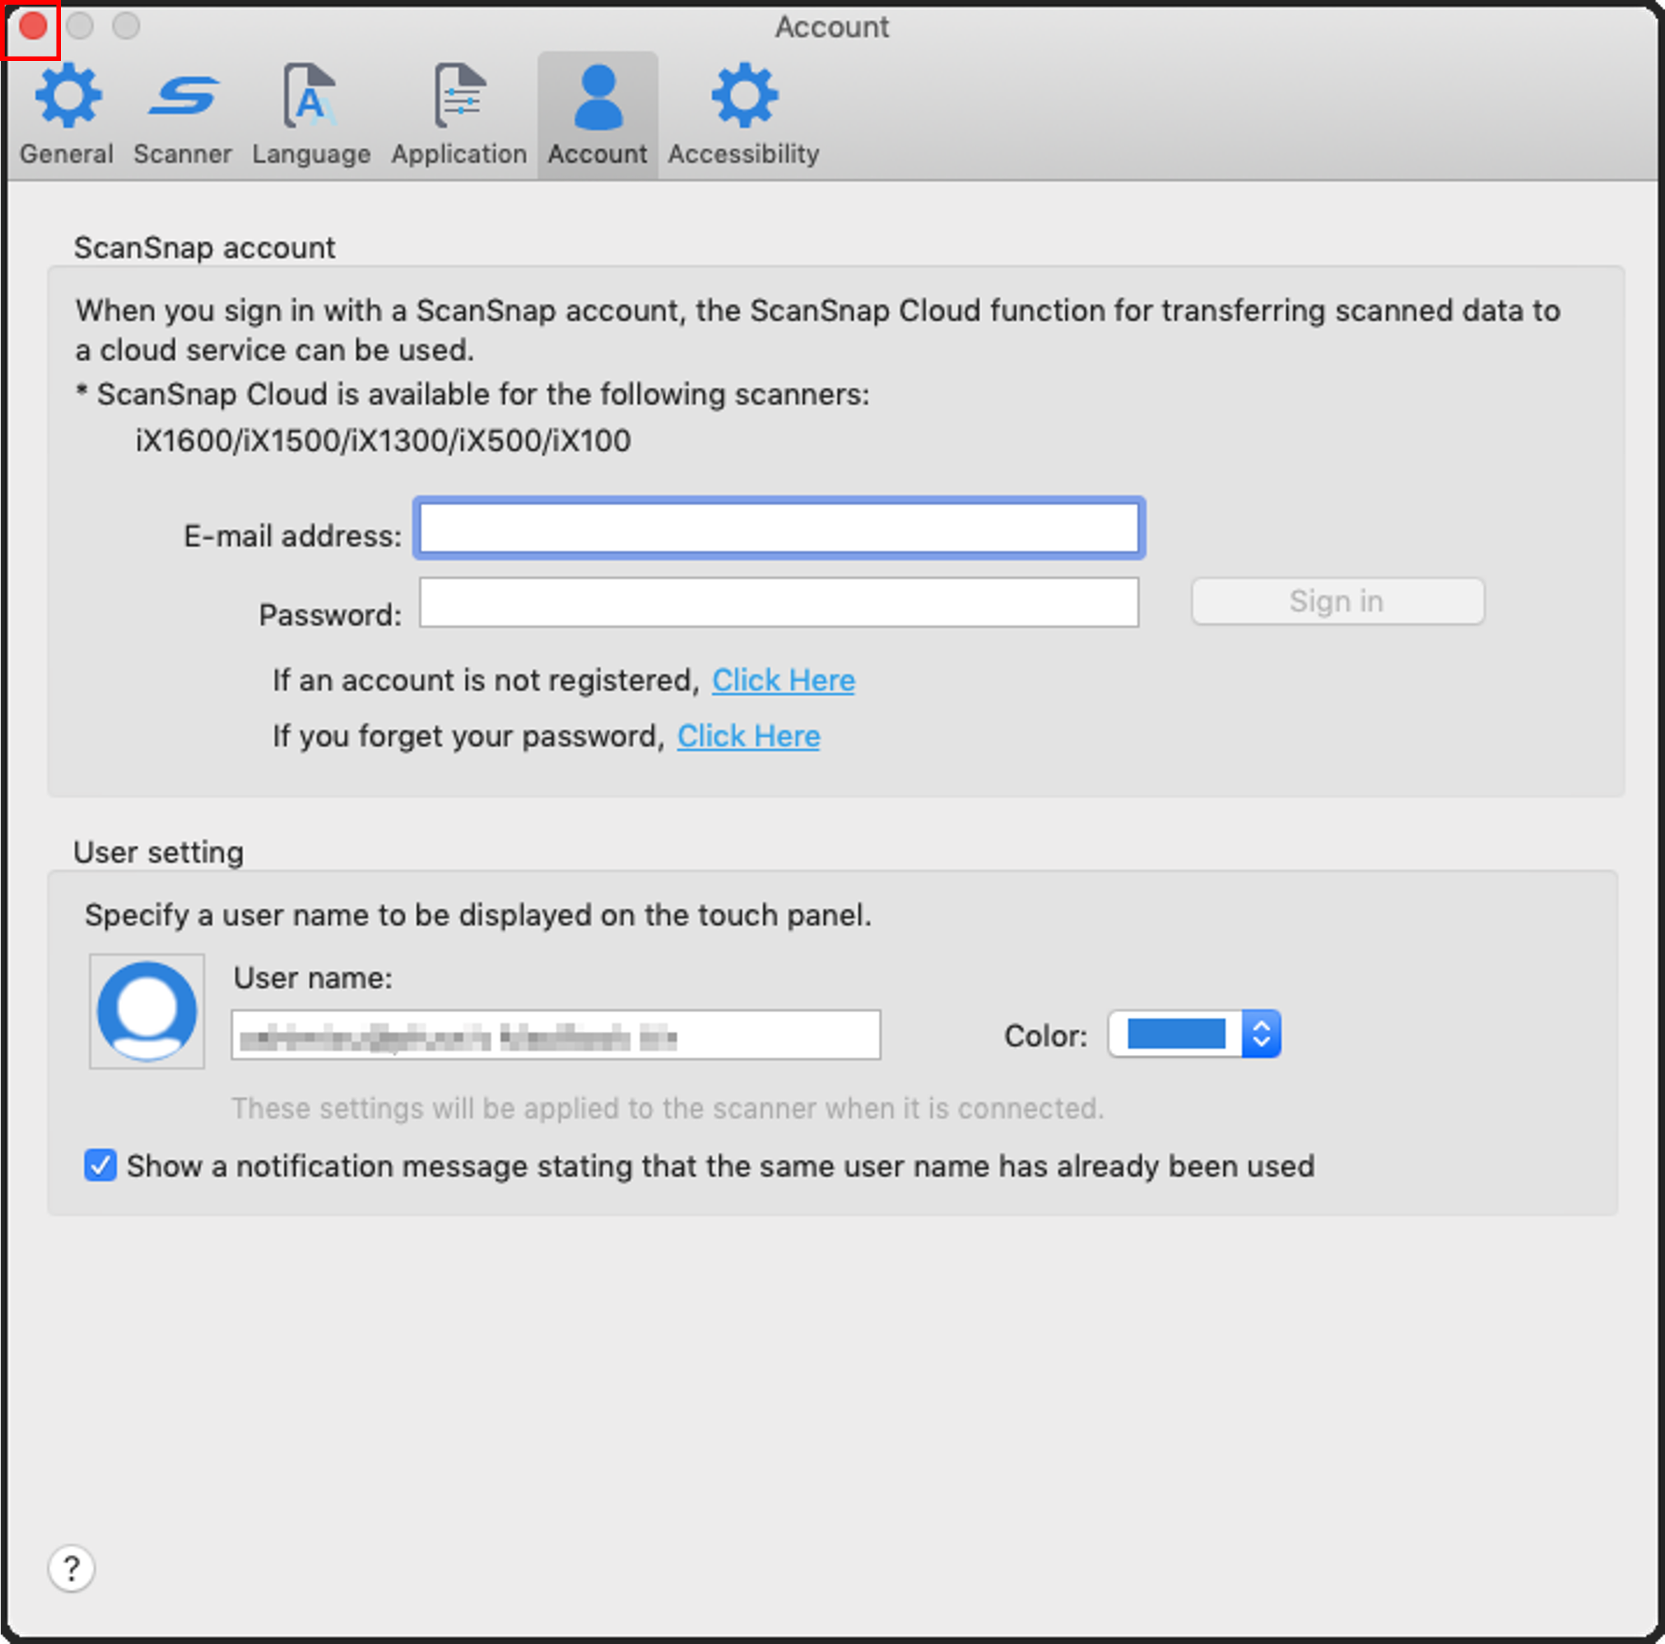Click the user avatar image
This screenshot has width=1665, height=1644.
(x=147, y=1011)
